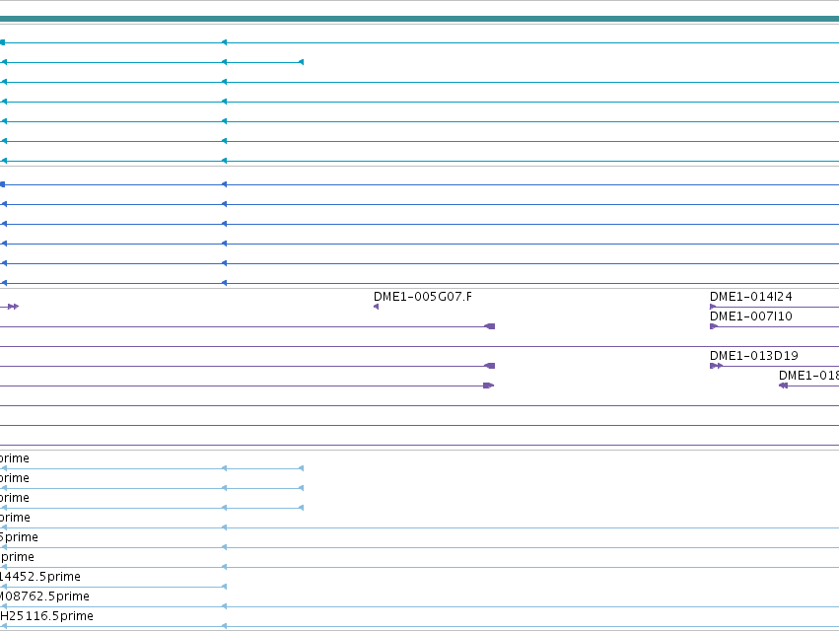Viewport: 839px width, 631px height.
Task: Click the purple double right arrow at the far left
Action: coord(14,307)
